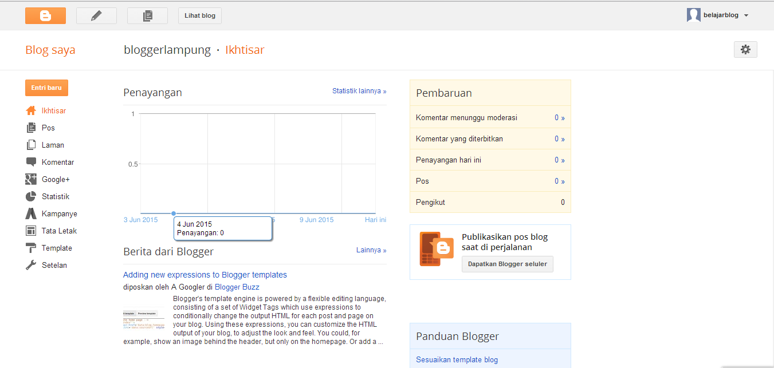Click the orange Blogger logo button
The image size is (774, 368).
[45, 16]
